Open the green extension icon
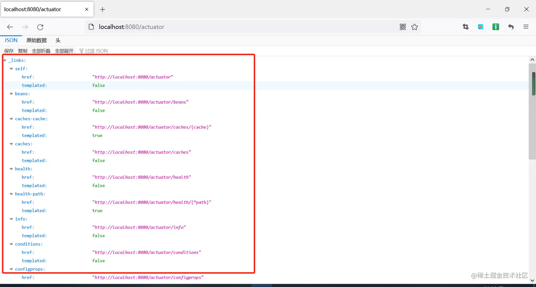Viewport: 536px width, 287px height. coord(496,27)
